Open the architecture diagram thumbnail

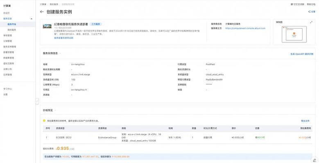point(294,34)
